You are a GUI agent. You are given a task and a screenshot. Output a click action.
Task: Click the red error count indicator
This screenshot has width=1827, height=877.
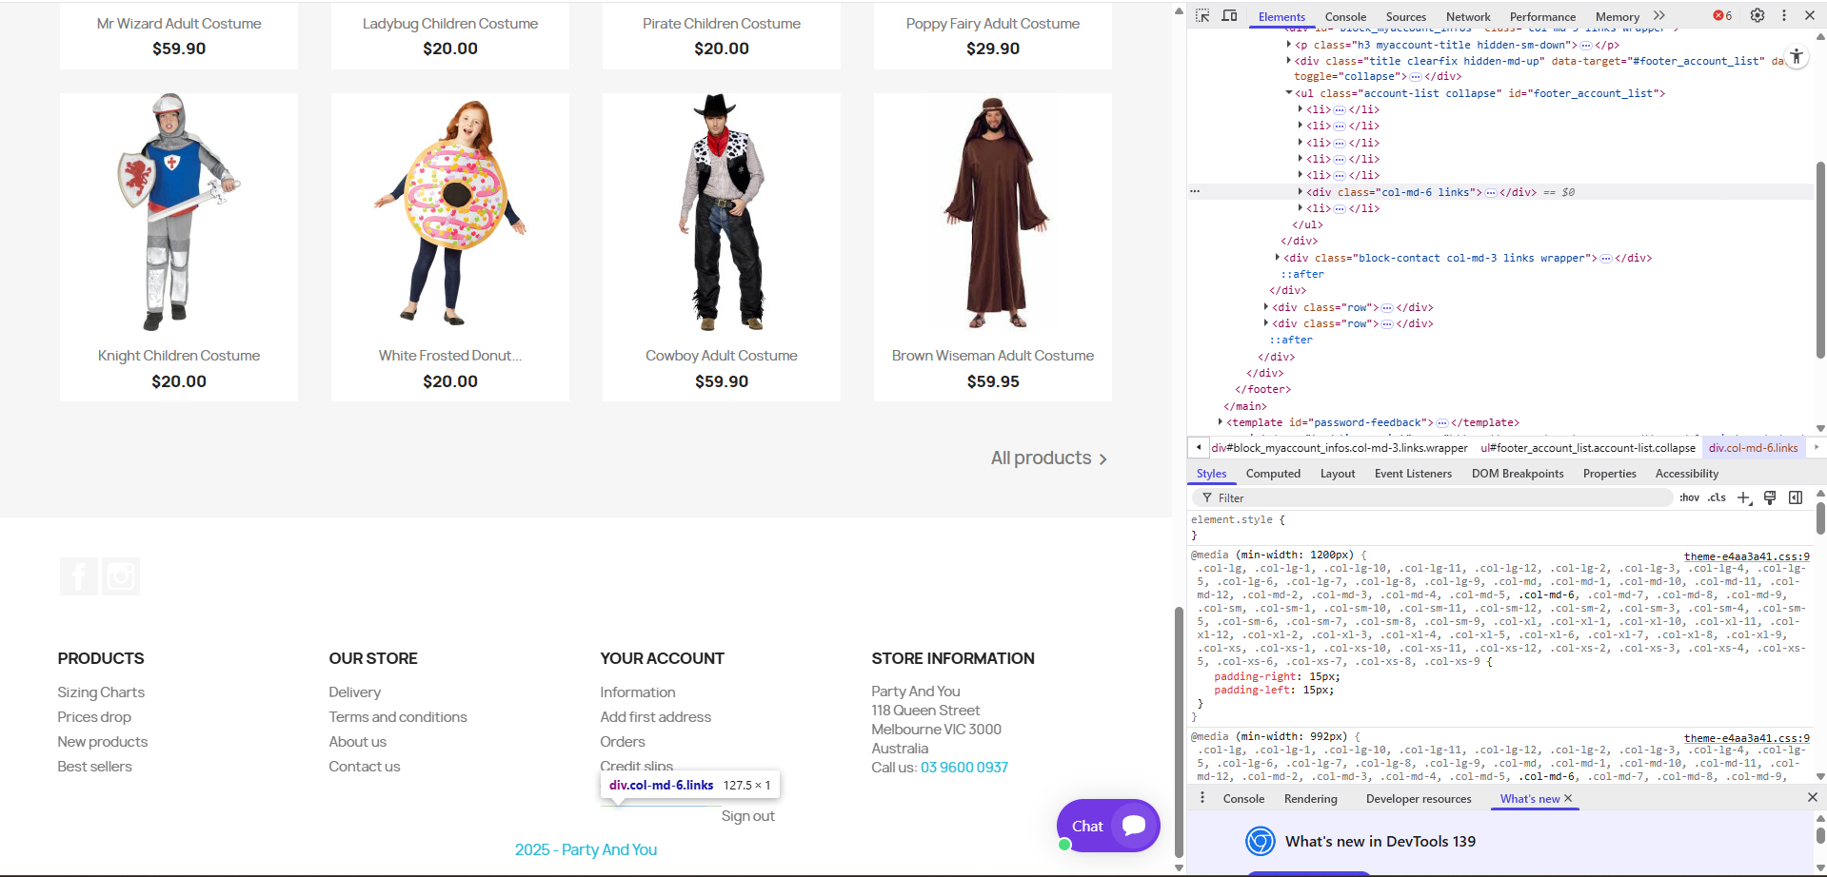[x=1722, y=15]
